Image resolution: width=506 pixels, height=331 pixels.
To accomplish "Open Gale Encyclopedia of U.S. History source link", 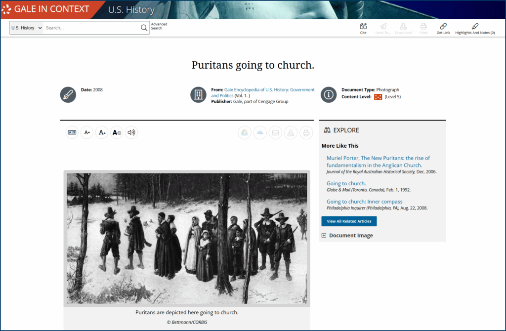I will [269, 90].
